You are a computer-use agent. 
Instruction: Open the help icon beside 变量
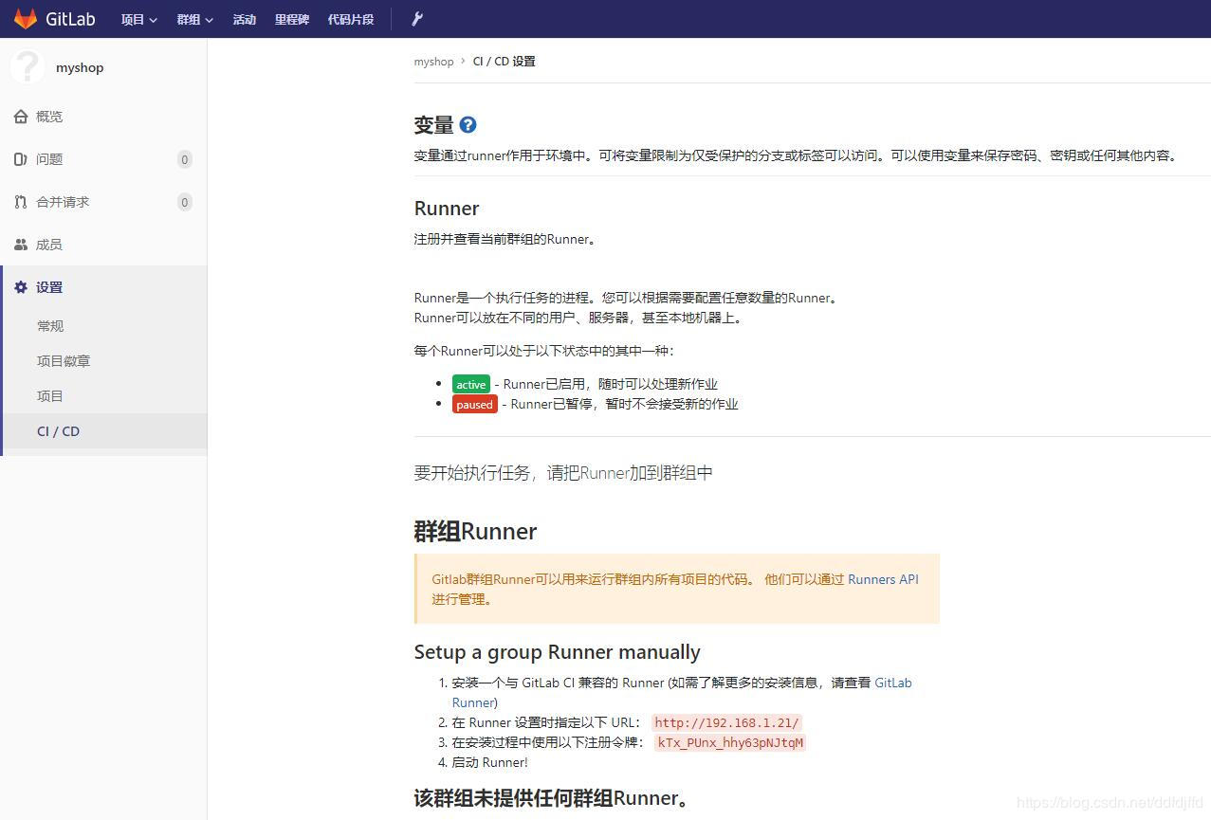[468, 124]
